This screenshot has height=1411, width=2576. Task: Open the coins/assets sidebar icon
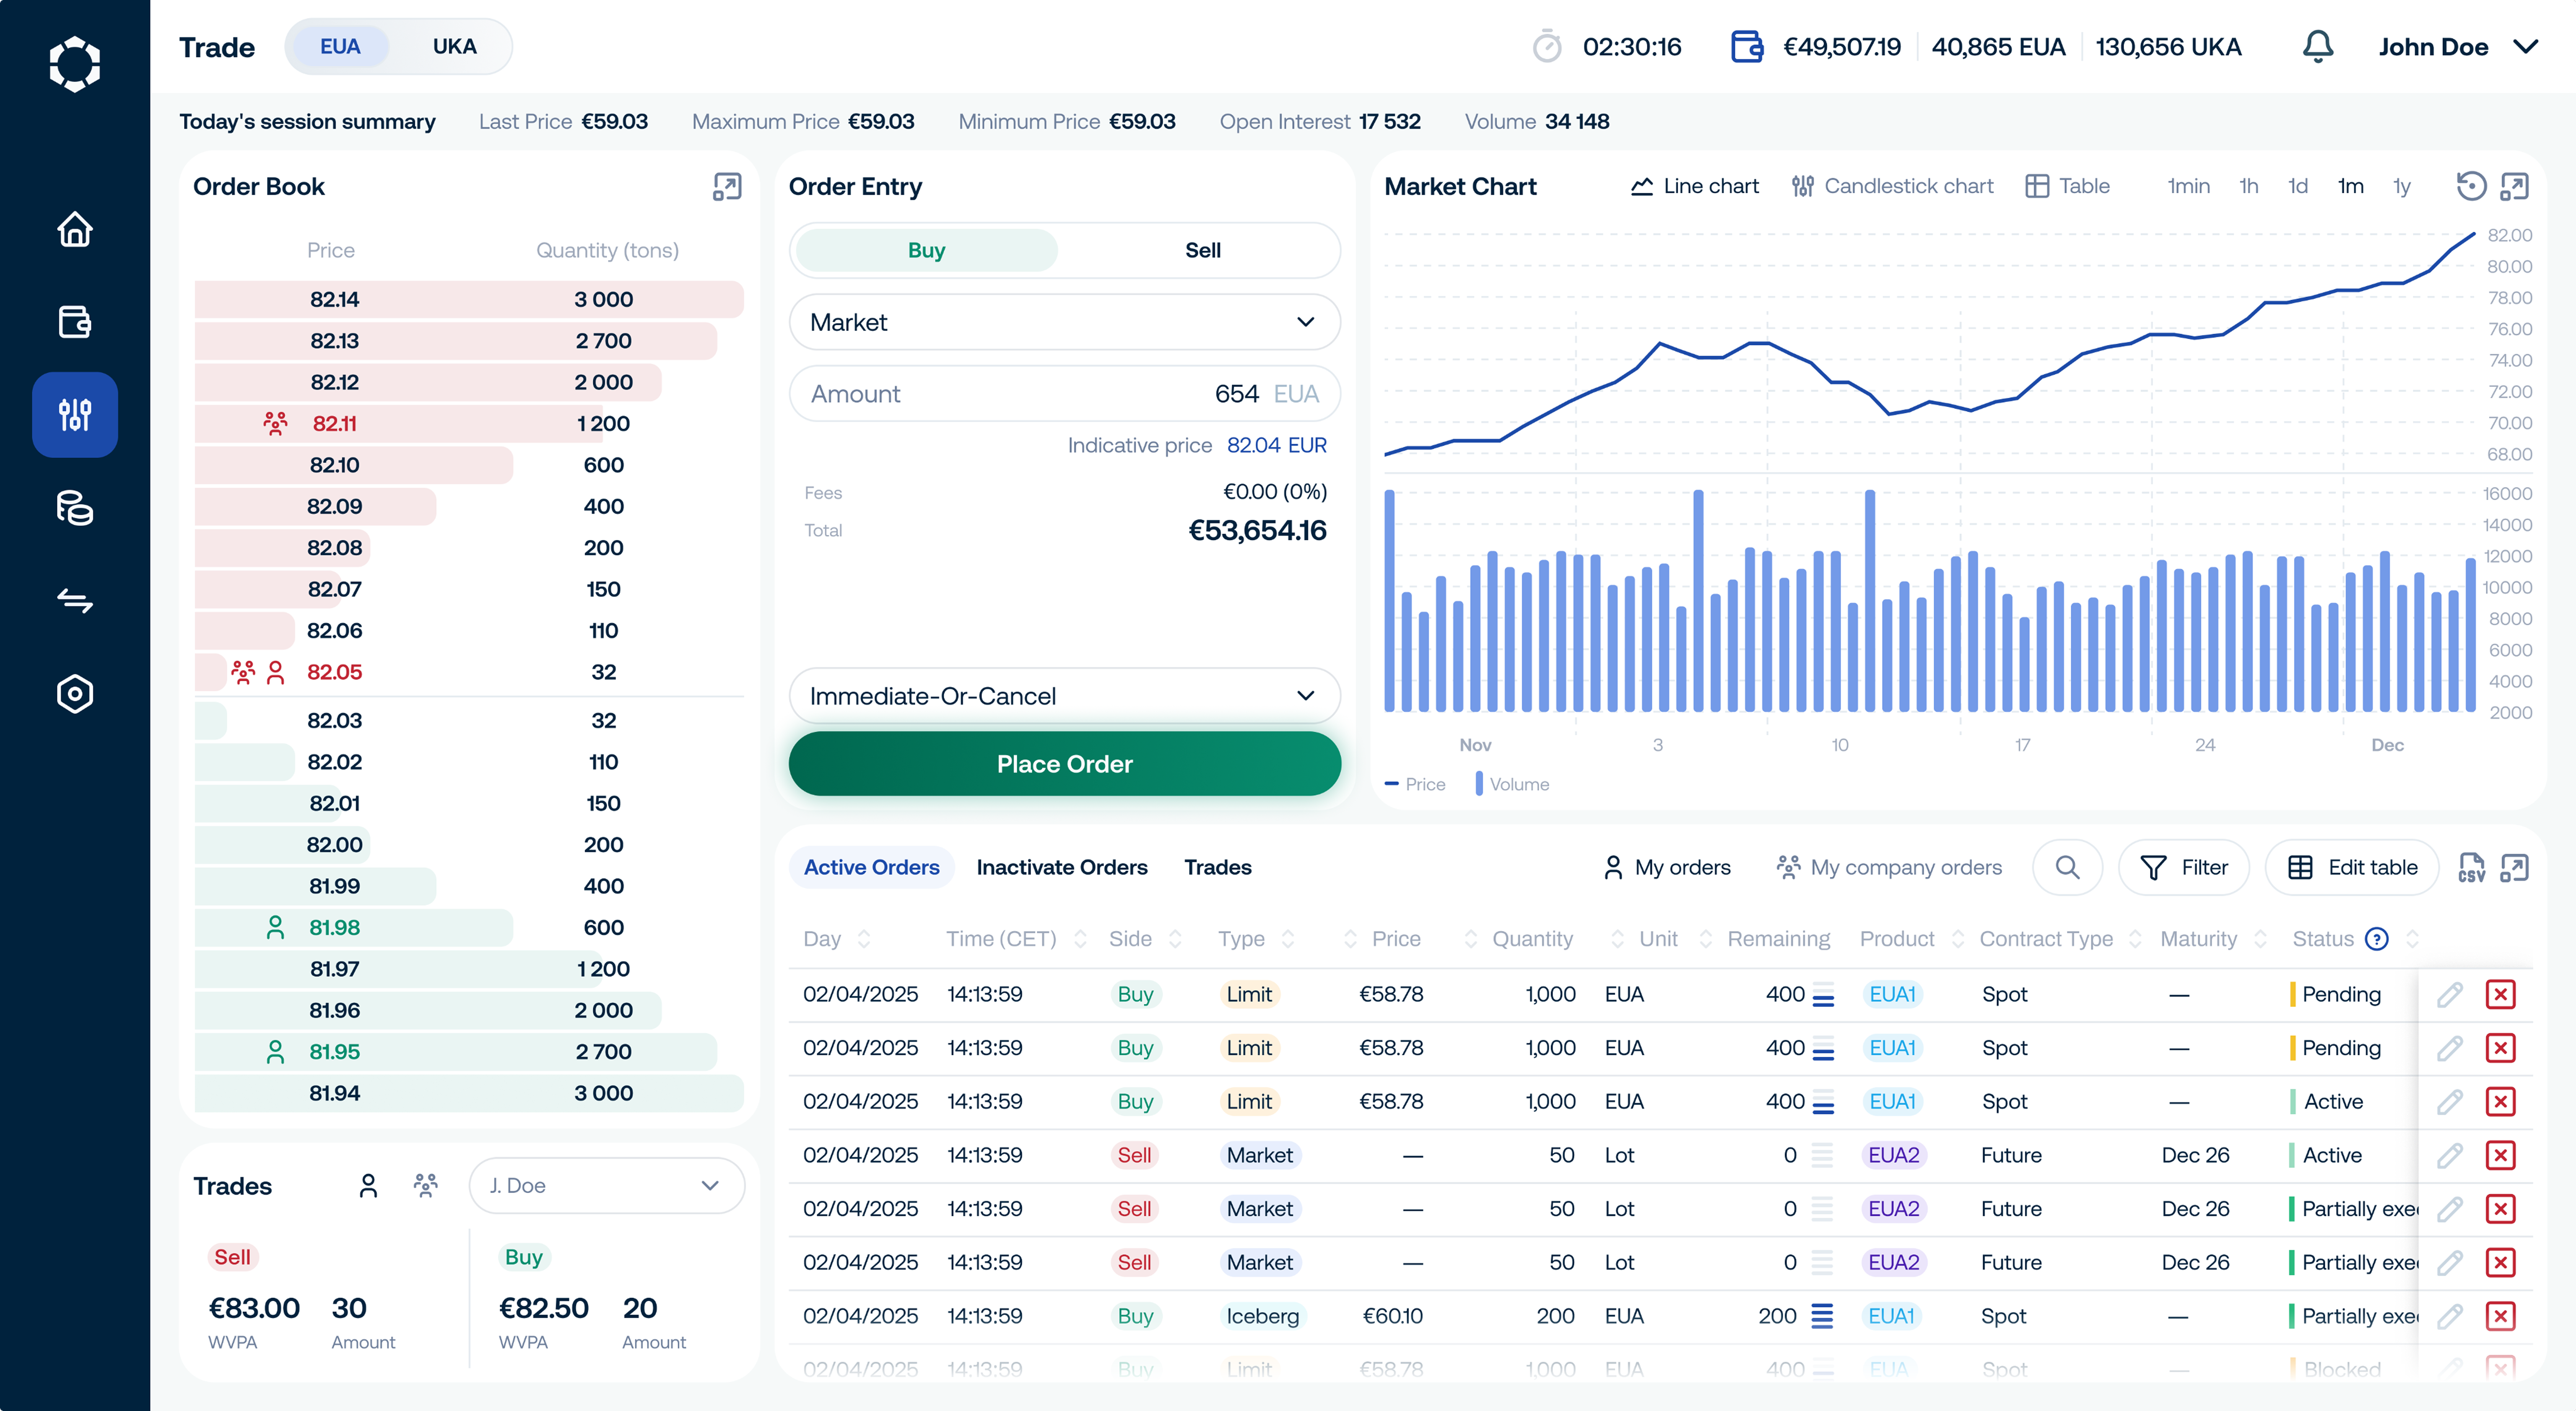click(x=75, y=508)
